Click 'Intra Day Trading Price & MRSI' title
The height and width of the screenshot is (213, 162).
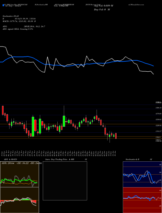tap(66, 159)
